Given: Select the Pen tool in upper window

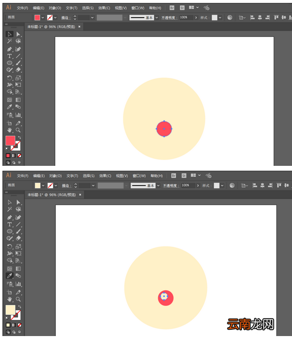Looking at the screenshot, I should coord(10,49).
